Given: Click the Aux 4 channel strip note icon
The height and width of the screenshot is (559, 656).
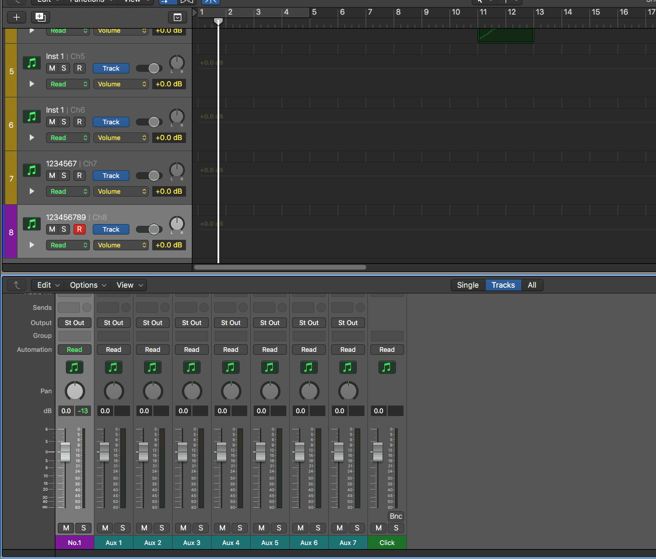Looking at the screenshot, I should [x=230, y=367].
